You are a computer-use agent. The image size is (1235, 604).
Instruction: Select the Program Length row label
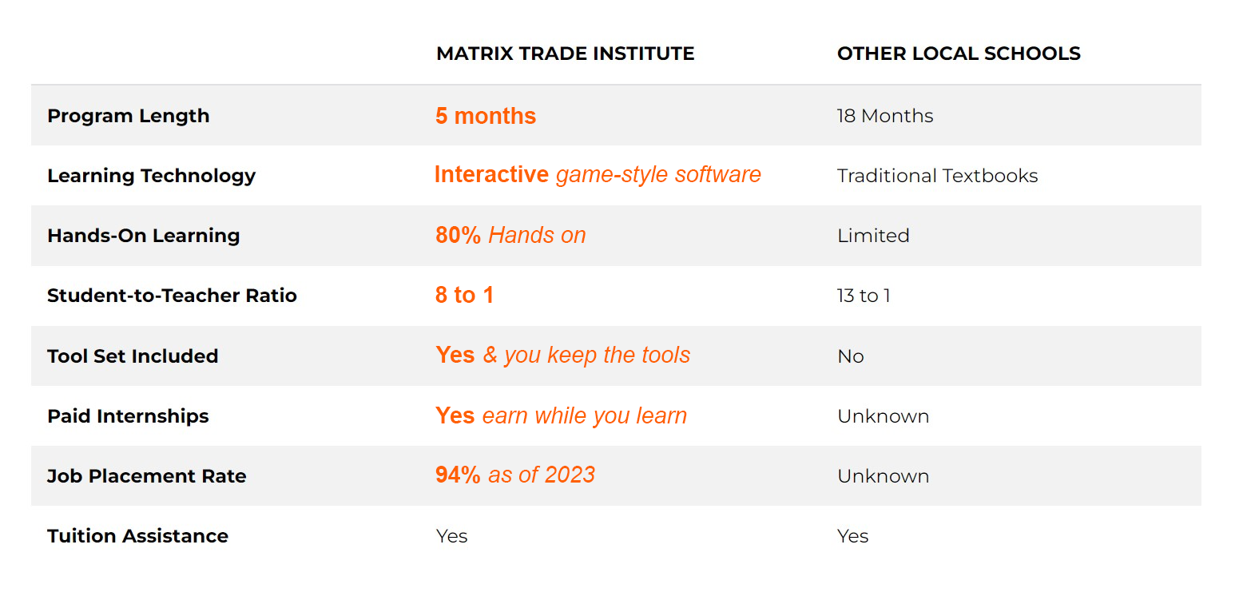[128, 116]
